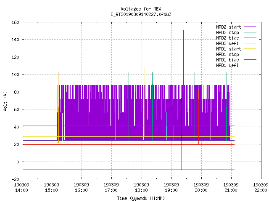Click the 'NPD1 bias' legend label
The image size is (269, 202).
tap(227, 60)
